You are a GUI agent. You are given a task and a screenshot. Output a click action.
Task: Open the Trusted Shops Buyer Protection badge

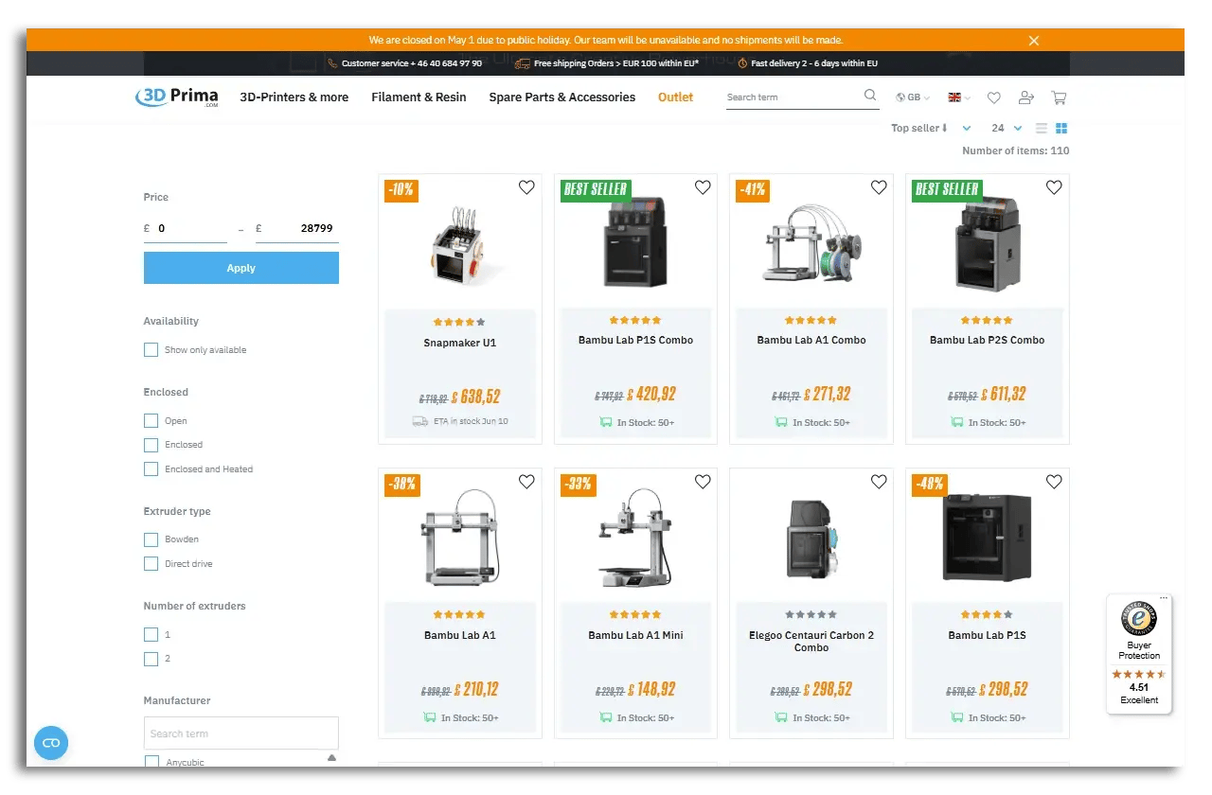tap(1139, 654)
